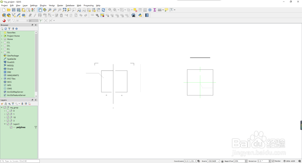Image resolution: width=302 pixels, height=163 pixels.
Task: Expand XYZ Tiles in Browser
Action: 2,79
